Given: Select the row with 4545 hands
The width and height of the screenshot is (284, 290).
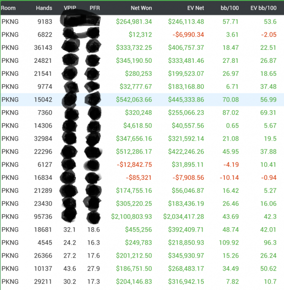Looking at the screenshot, I should (x=142, y=243).
